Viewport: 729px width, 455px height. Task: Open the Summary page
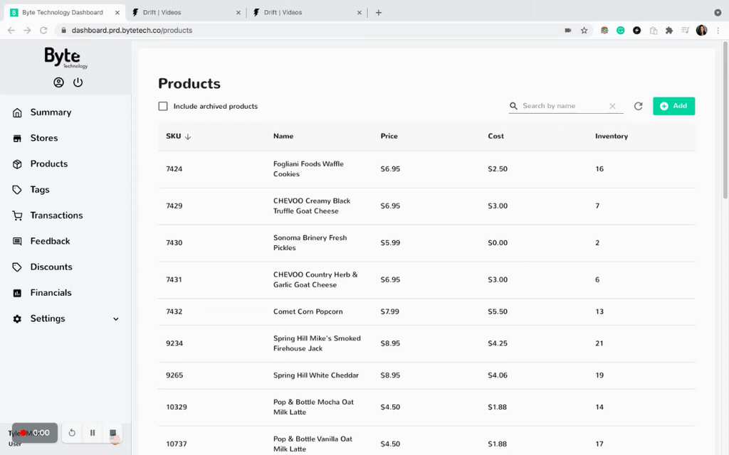tap(51, 112)
